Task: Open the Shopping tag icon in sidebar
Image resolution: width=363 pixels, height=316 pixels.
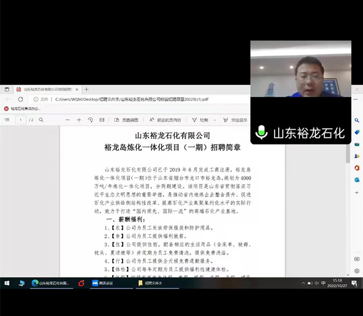Action: [x=356, y=132]
